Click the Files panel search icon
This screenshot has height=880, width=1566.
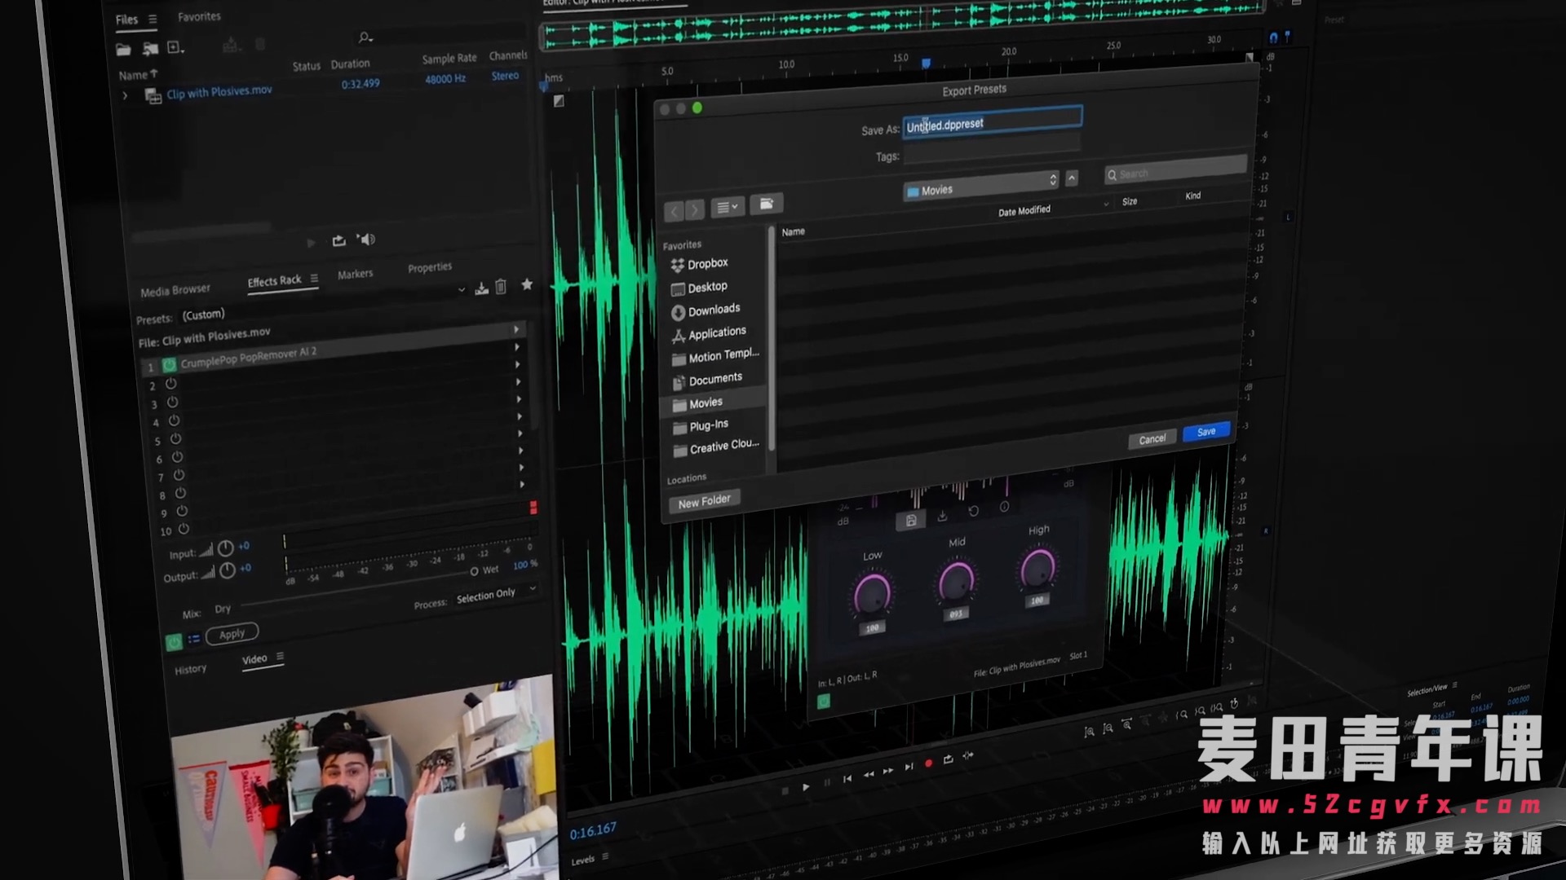365,37
